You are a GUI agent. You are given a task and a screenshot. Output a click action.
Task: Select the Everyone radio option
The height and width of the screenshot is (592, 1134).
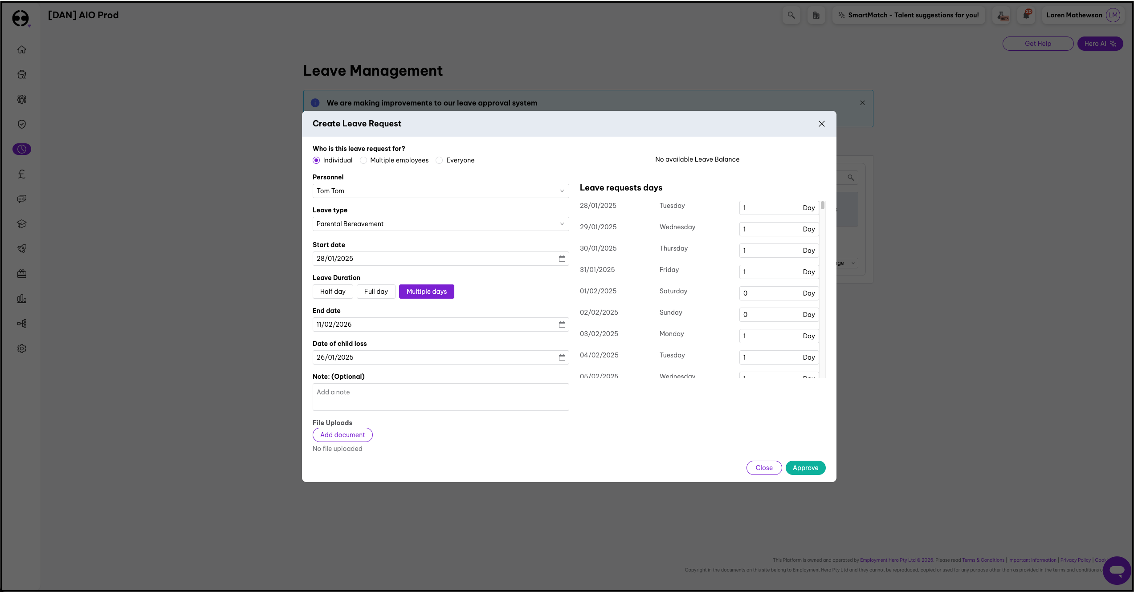440,160
